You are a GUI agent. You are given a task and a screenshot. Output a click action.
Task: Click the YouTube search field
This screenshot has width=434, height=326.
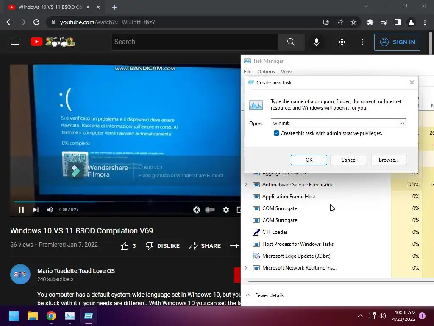(x=195, y=42)
